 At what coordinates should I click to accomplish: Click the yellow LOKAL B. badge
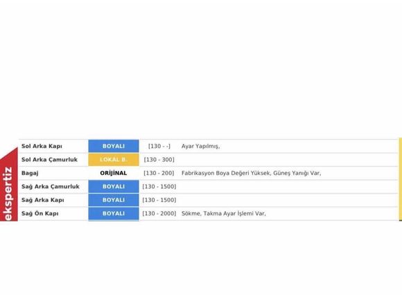[114, 160]
